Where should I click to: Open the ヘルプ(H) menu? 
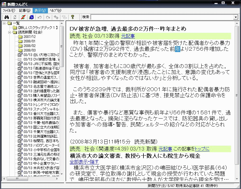pos(55,10)
